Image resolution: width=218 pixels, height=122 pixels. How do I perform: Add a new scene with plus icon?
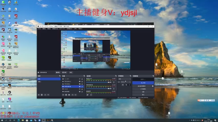[x=39, y=95]
